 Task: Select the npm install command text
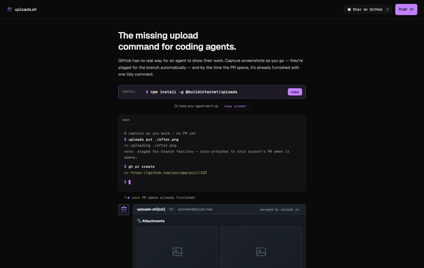click(x=194, y=92)
